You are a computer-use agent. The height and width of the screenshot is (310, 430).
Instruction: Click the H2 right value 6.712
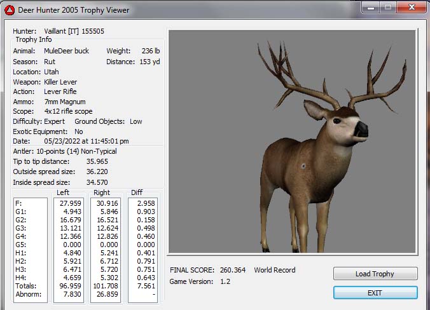[x=109, y=261]
